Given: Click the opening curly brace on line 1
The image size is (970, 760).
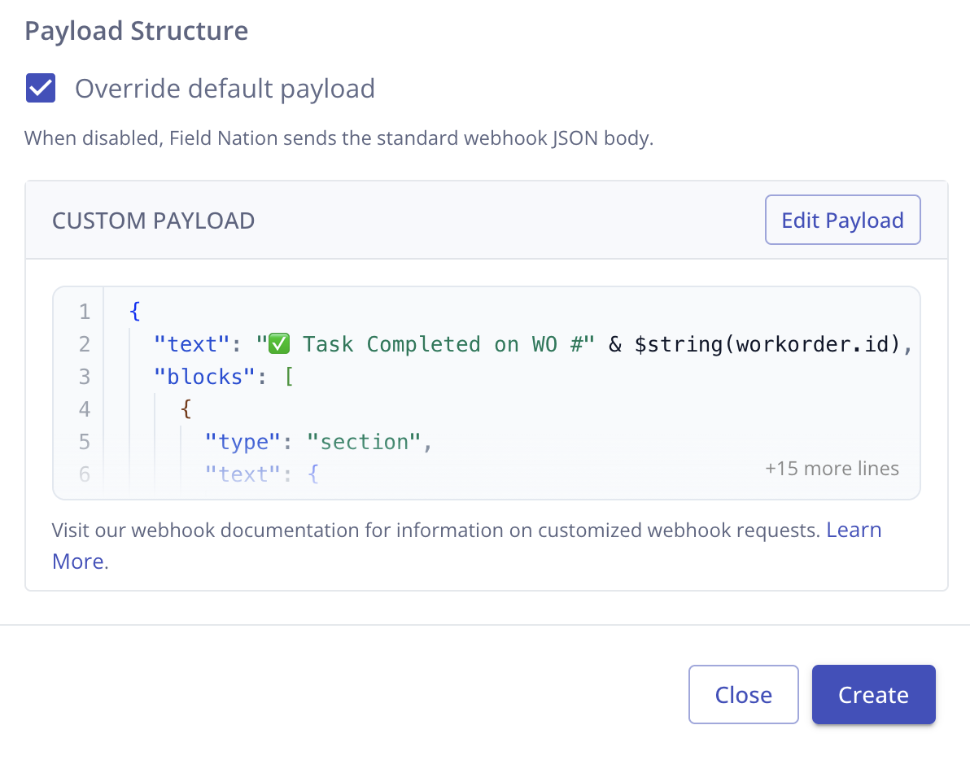Looking at the screenshot, I should tap(135, 312).
